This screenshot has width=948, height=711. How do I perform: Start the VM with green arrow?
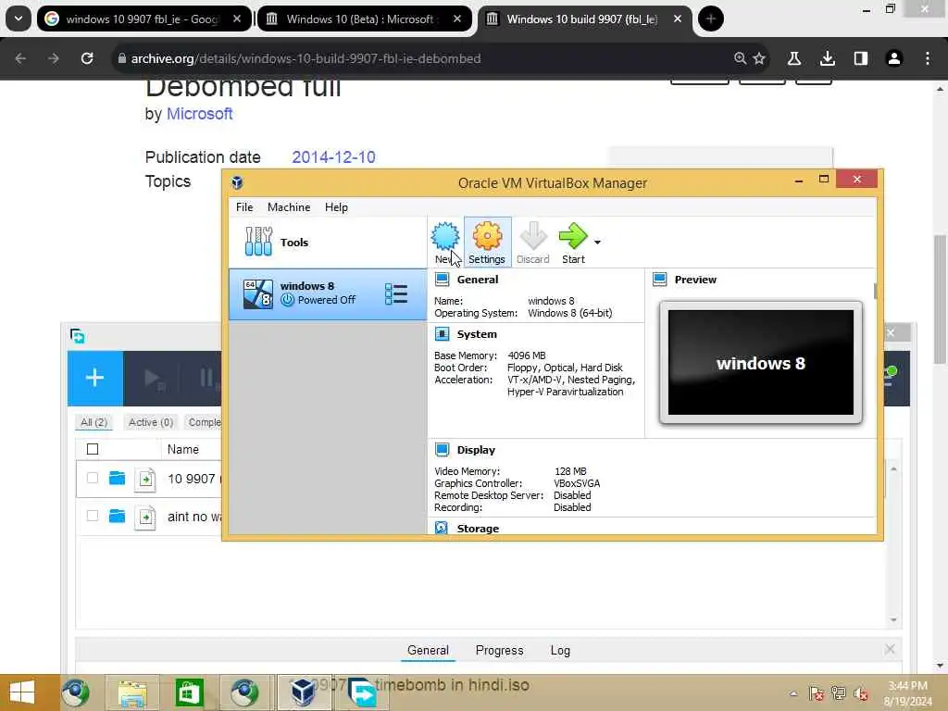point(572,236)
